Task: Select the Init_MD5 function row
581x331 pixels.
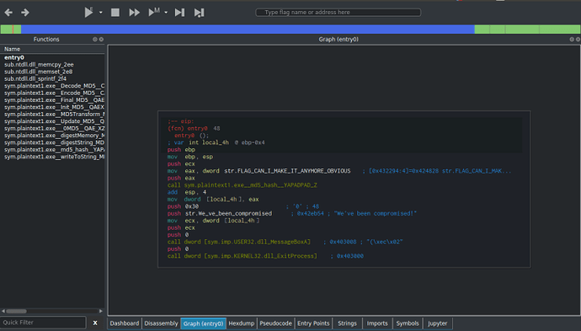Action: point(52,107)
